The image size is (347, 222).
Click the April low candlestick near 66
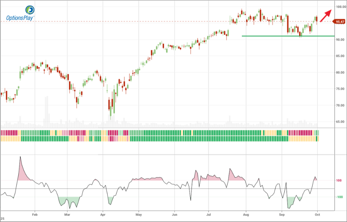click(110, 112)
